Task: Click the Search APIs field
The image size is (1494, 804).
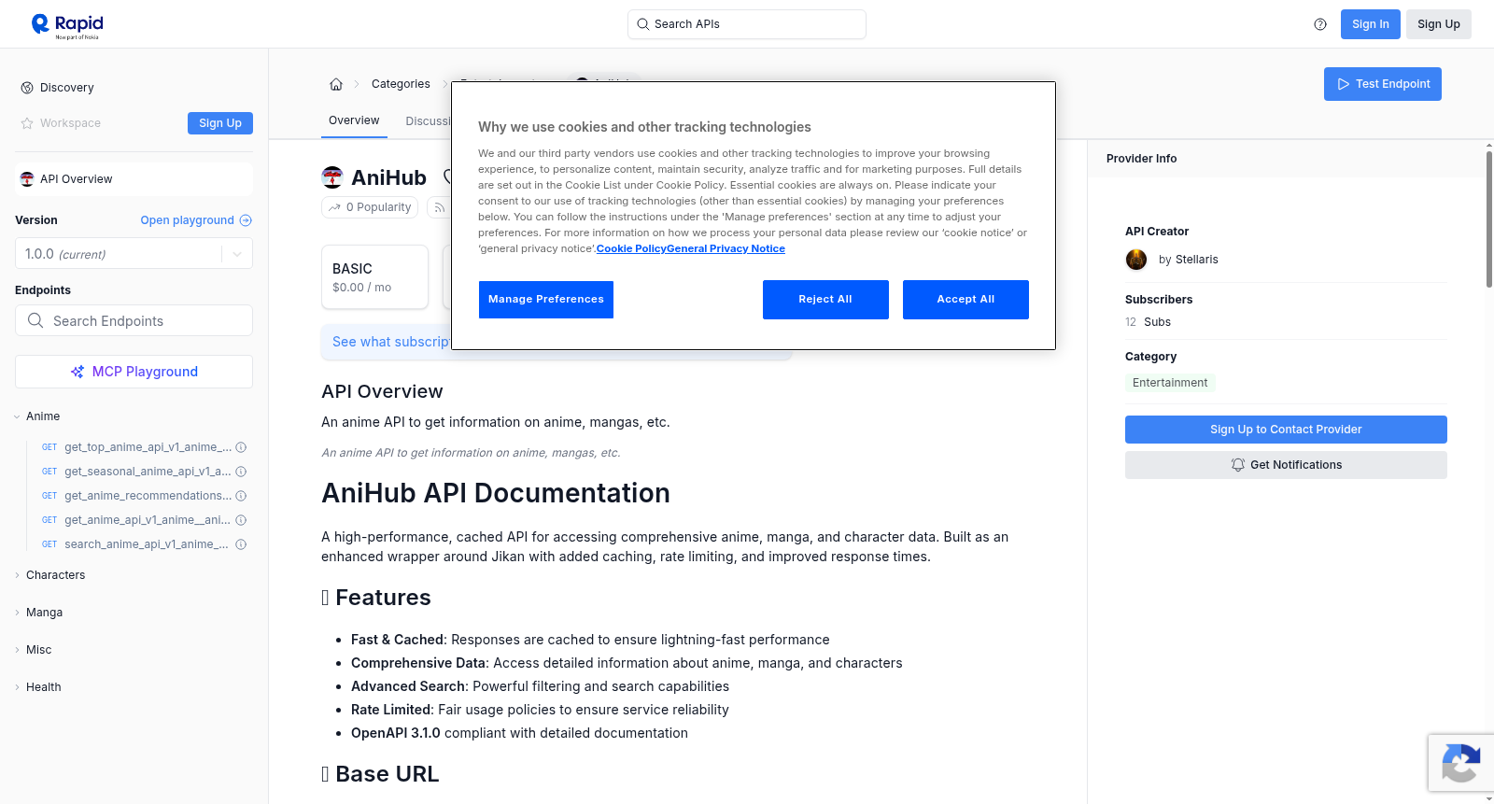Action: click(x=747, y=24)
